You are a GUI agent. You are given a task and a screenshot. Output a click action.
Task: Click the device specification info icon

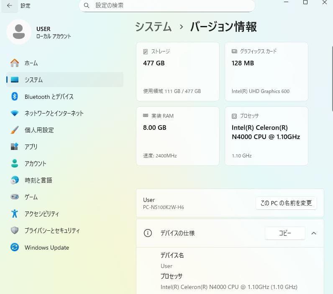point(148,233)
